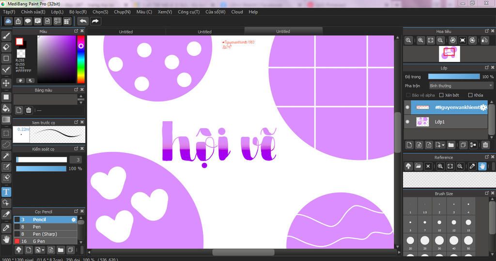
Task: Zoom out within the Navigator panel
Action: (x=440, y=41)
